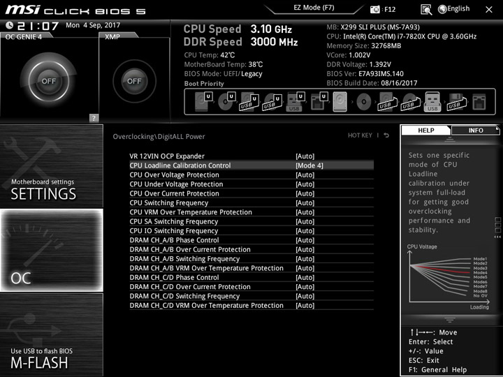The width and height of the screenshot is (503, 377).
Task: Open CPU Under Voltage Protection [Auto] value
Action: (x=305, y=184)
